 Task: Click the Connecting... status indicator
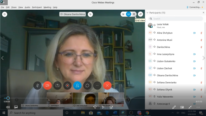(195, 7)
